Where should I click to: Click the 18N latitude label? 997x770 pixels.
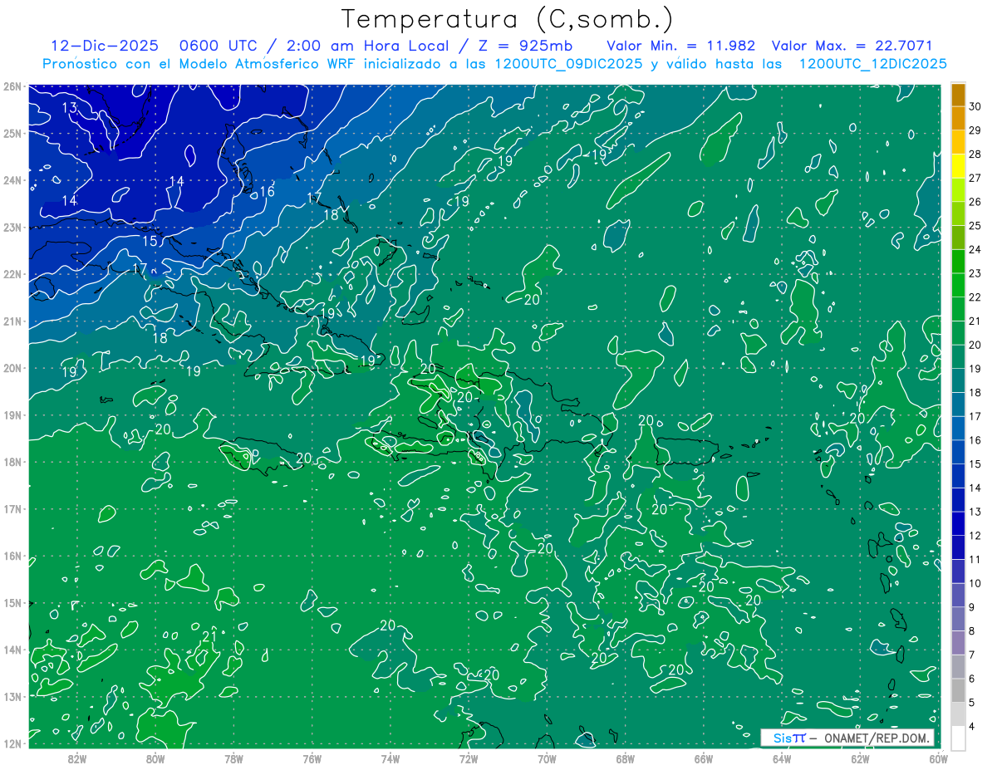12,462
